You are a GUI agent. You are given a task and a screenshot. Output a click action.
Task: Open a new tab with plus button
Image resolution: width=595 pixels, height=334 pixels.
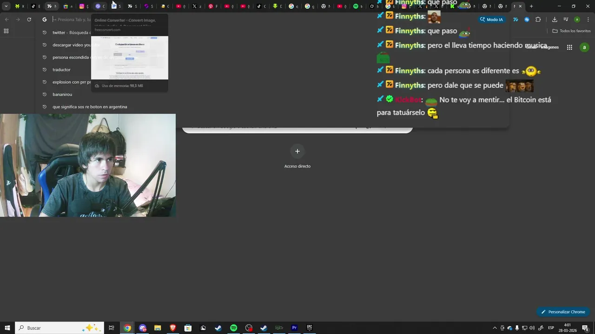click(x=531, y=6)
